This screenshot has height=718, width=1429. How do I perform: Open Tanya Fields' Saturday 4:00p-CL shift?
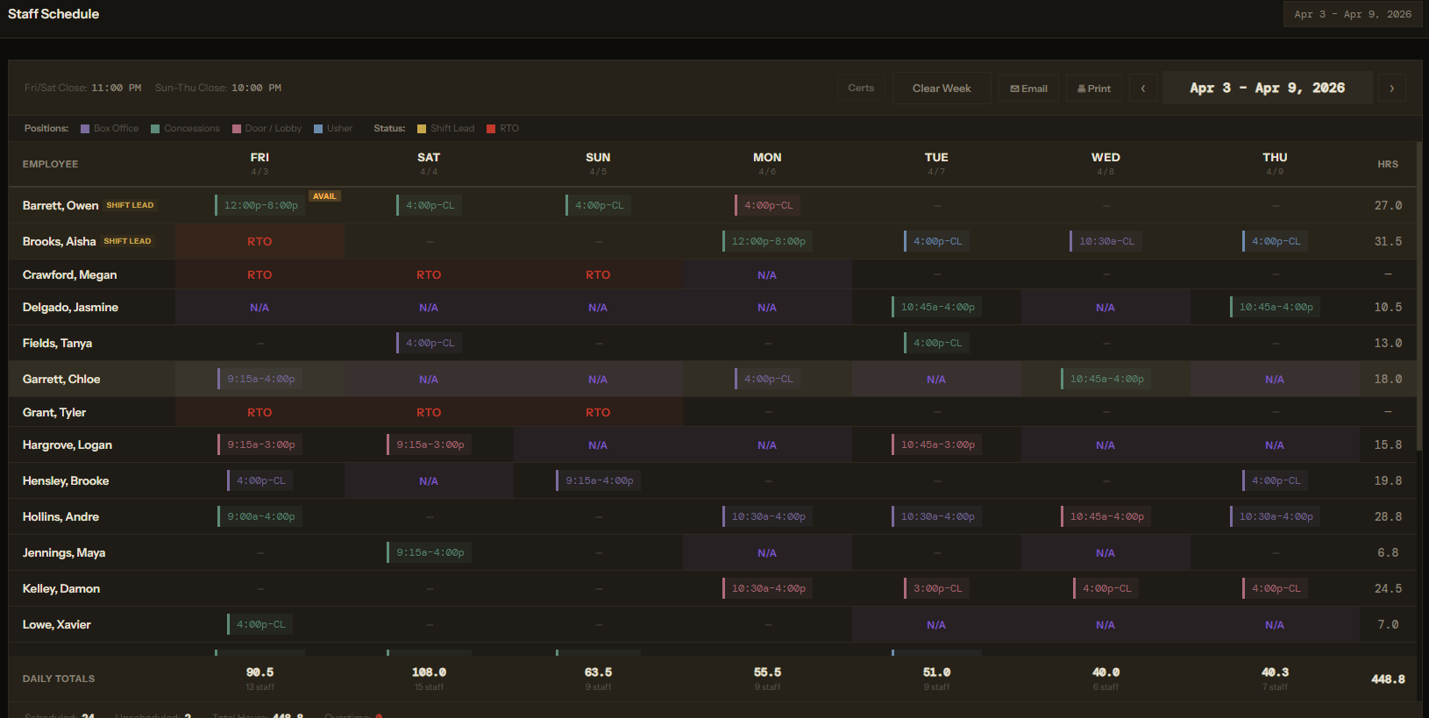pyautogui.click(x=429, y=343)
